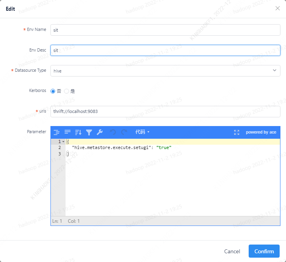The width and height of the screenshot is (286, 262).
Task: Open the Datasource Type dropdown showing hive
Action: [x=165, y=71]
